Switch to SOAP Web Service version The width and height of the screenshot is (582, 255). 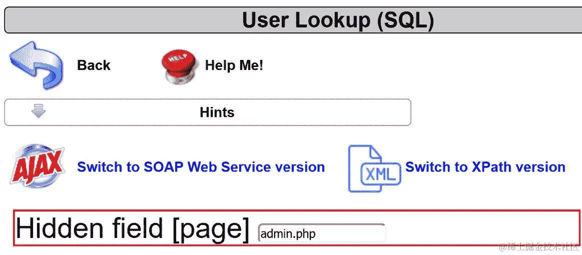click(201, 167)
